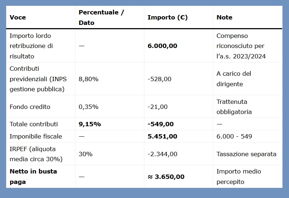Select the '≈ 3.650,00' net amount
289x198 pixels.
click(166, 177)
